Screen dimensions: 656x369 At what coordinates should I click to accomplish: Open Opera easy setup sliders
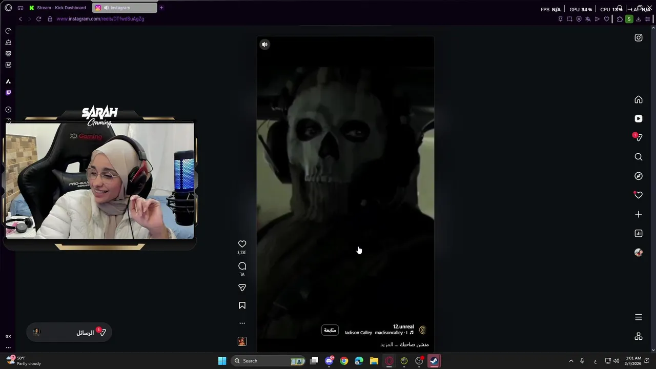click(x=648, y=19)
